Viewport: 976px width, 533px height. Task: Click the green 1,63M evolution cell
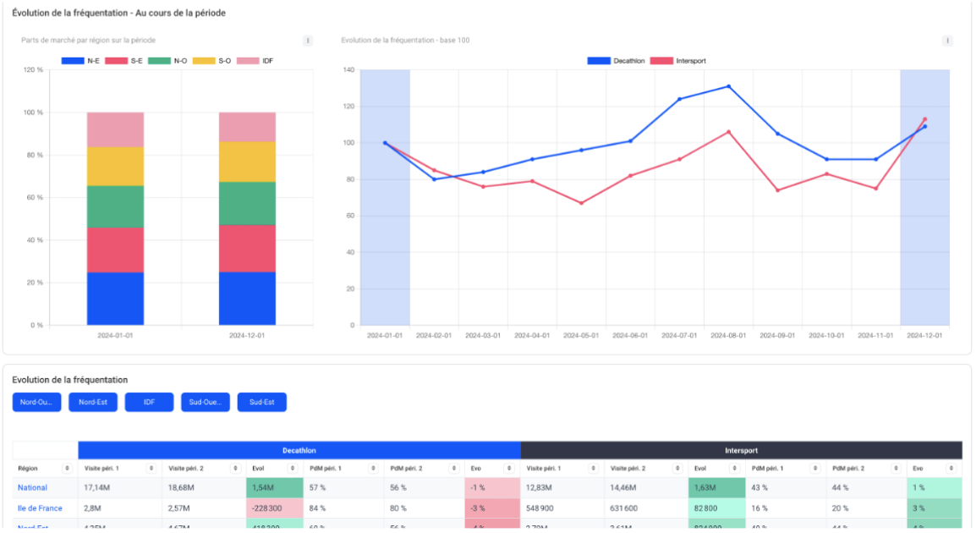pyautogui.click(x=717, y=487)
